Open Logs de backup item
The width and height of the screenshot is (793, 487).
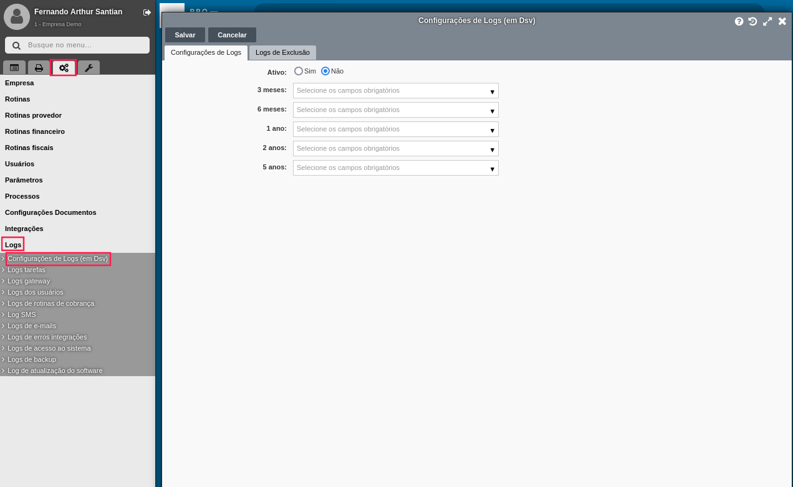point(32,359)
